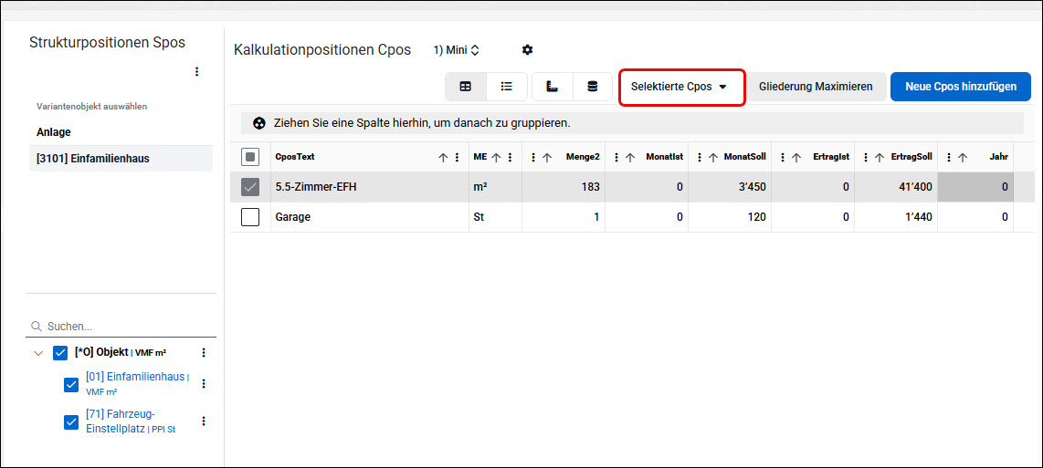Open the Selektierte Cpos dropdown
The height and width of the screenshot is (468, 1043).
[682, 87]
